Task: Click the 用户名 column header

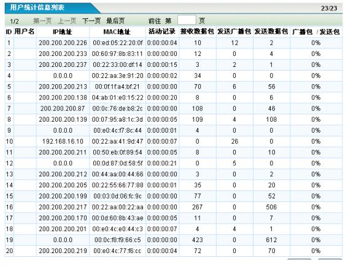Action: click(x=25, y=31)
